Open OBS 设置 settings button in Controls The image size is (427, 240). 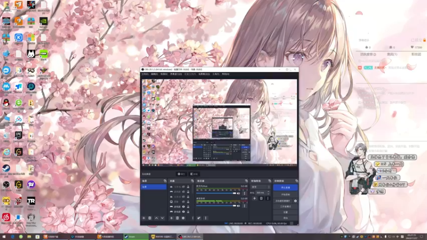pyautogui.click(x=286, y=212)
